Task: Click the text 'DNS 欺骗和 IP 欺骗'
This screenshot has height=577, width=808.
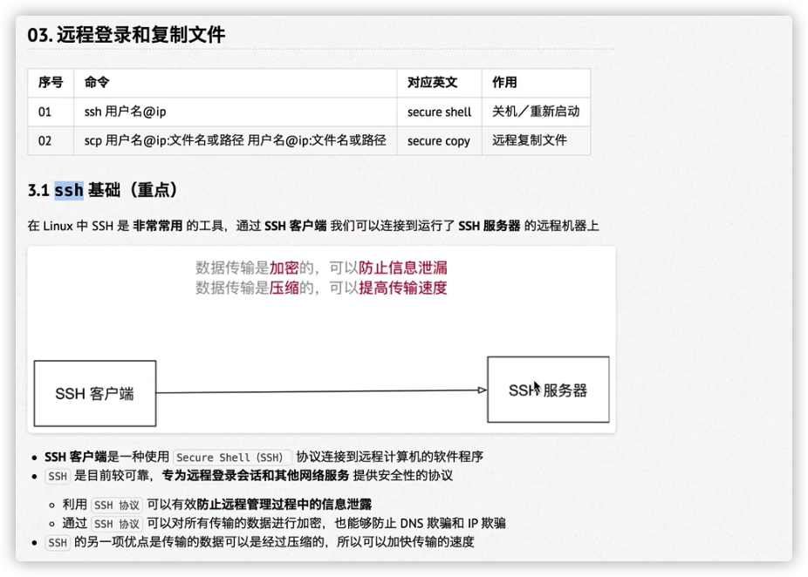Action: [453, 524]
